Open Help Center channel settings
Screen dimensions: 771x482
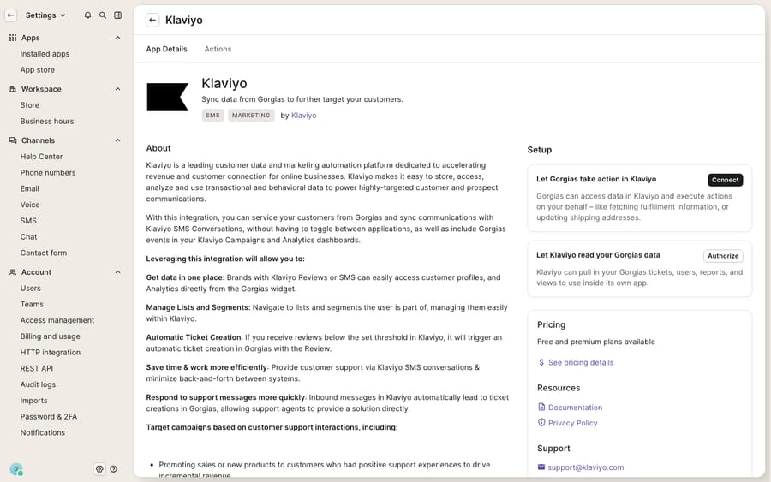pos(41,157)
